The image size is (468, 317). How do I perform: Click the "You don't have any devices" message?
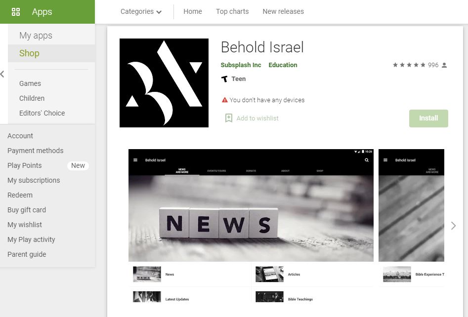[267, 100]
